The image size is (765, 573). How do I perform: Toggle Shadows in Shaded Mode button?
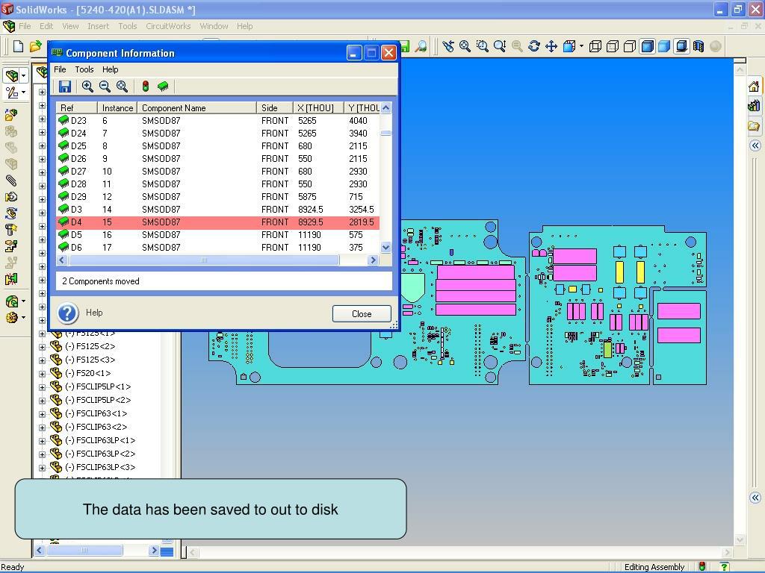coord(681,46)
